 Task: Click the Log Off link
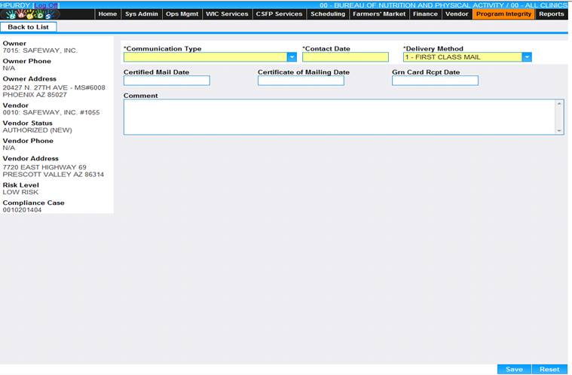click(x=46, y=5)
